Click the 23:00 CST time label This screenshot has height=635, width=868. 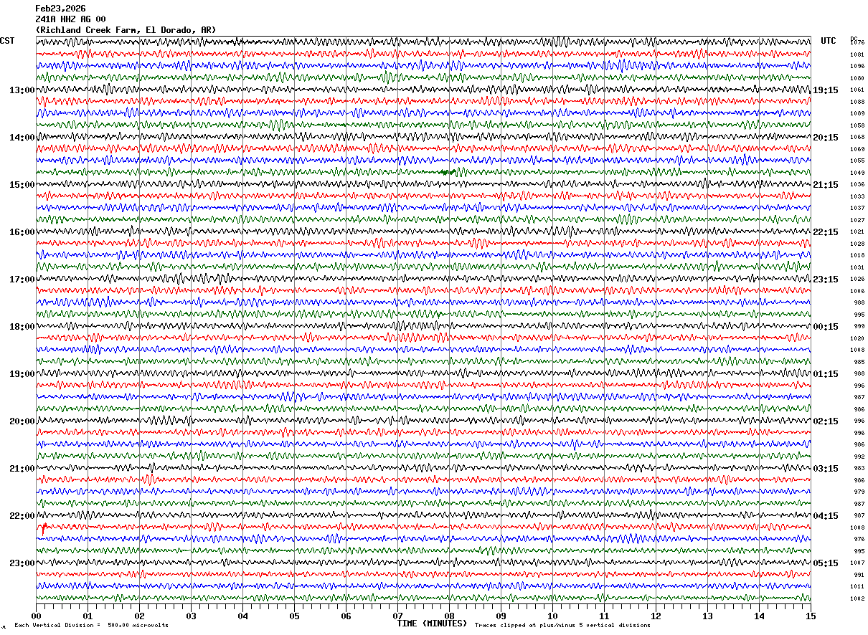(x=22, y=563)
